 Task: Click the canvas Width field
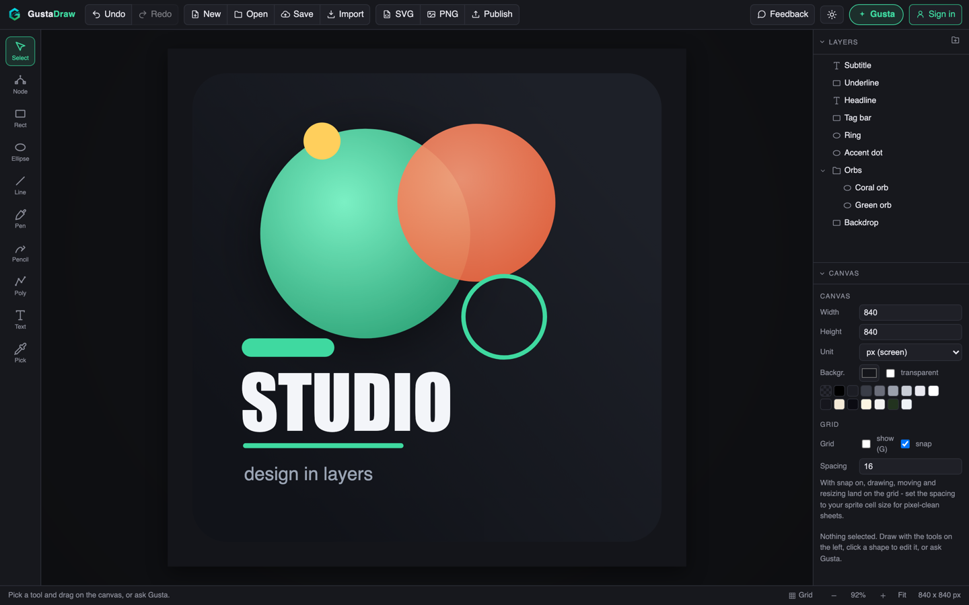tap(910, 313)
